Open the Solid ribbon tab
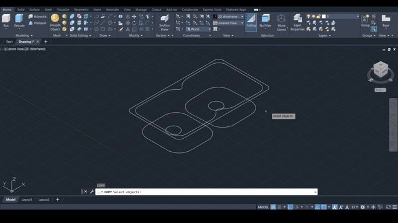This screenshot has height=223, width=398. (x=21, y=10)
